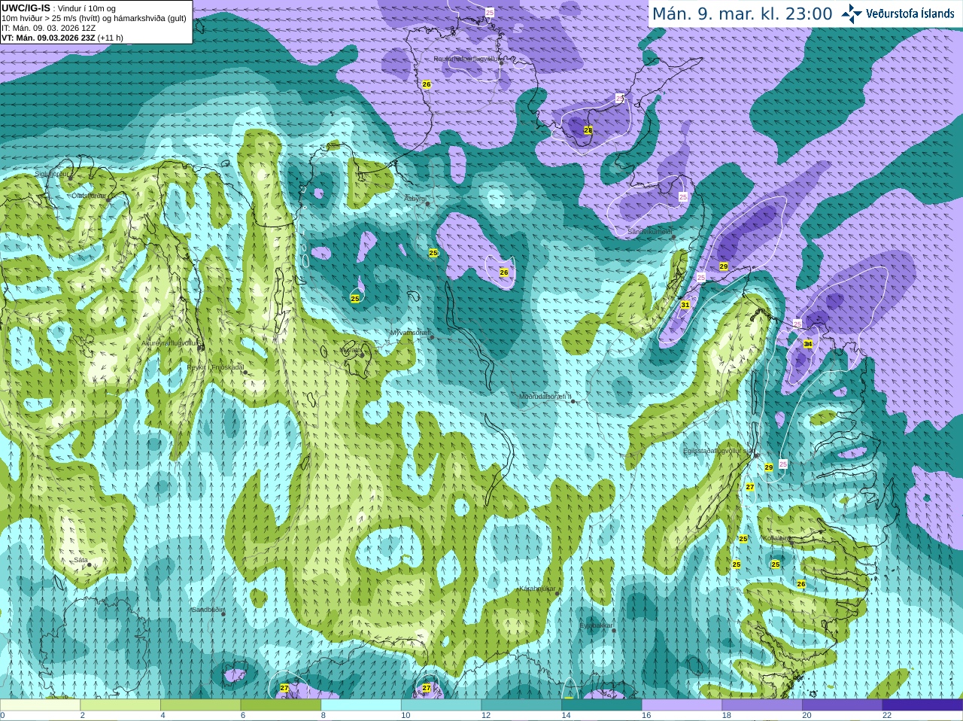Click the legend tick value 16

pyautogui.click(x=646, y=716)
